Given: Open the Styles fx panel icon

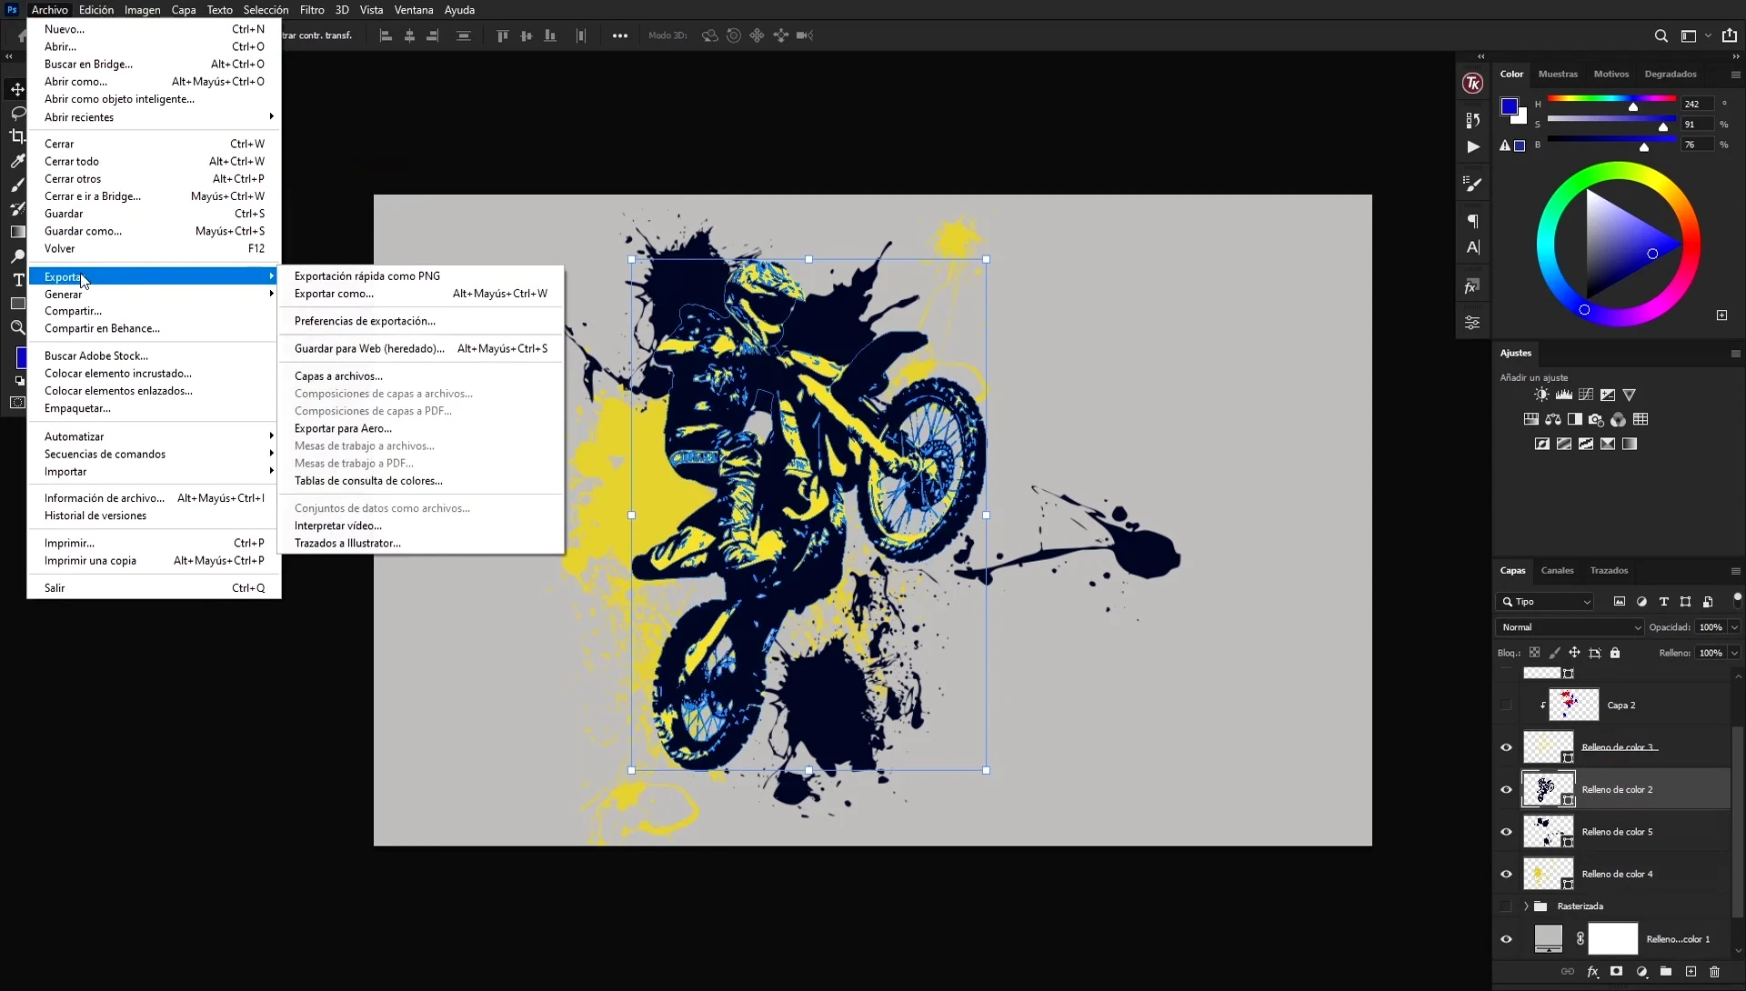Looking at the screenshot, I should 1472,287.
